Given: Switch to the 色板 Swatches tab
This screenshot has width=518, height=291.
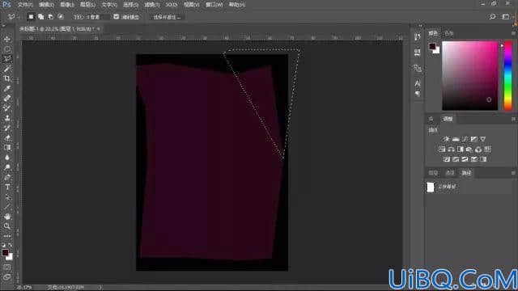Looking at the screenshot, I should pyautogui.click(x=449, y=33).
